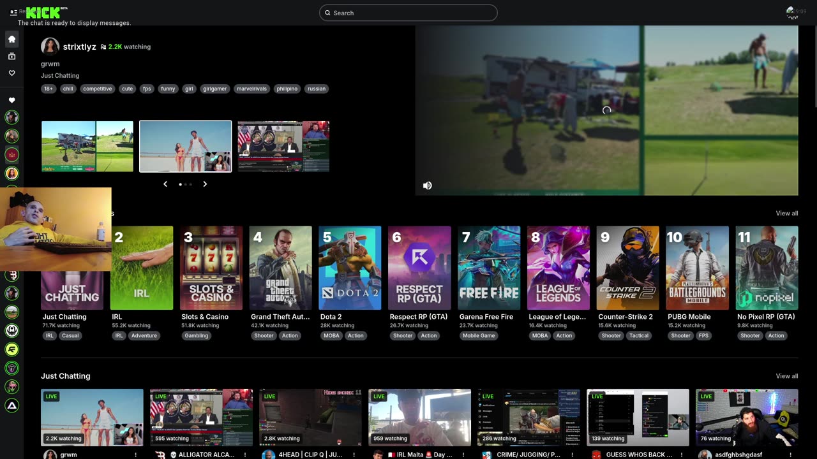Open options menu for asdfghbshgdasf stream
The width and height of the screenshot is (817, 459).
[791, 455]
